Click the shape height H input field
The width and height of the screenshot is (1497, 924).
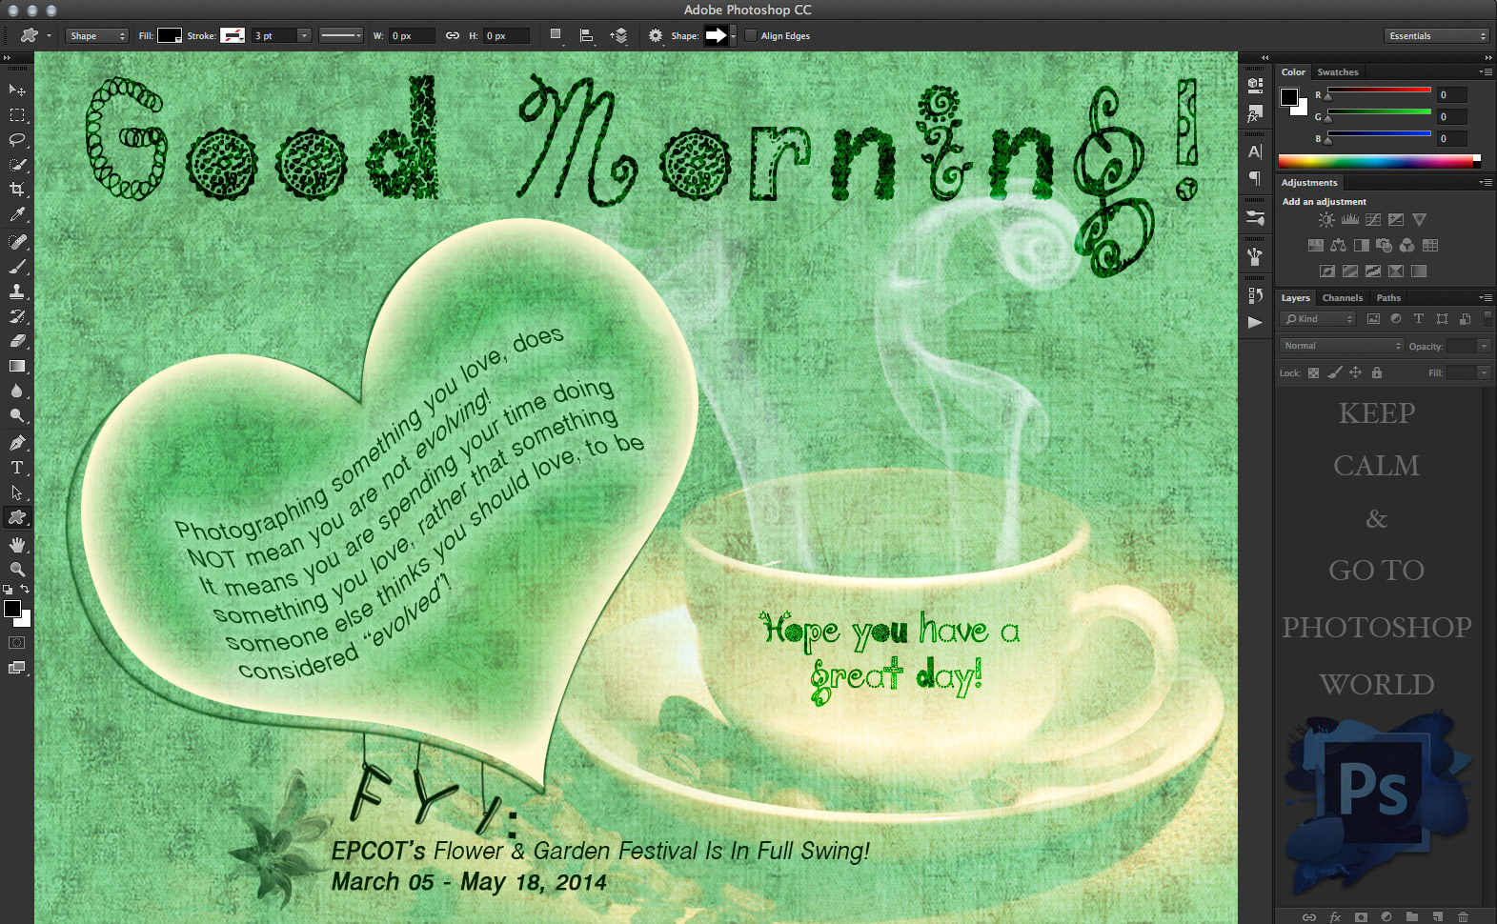[507, 35]
